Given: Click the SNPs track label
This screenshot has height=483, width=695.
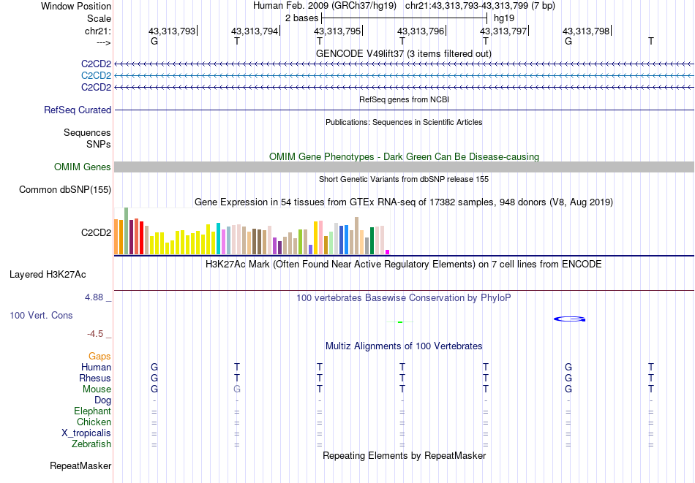Looking at the screenshot, I should pos(99,144).
